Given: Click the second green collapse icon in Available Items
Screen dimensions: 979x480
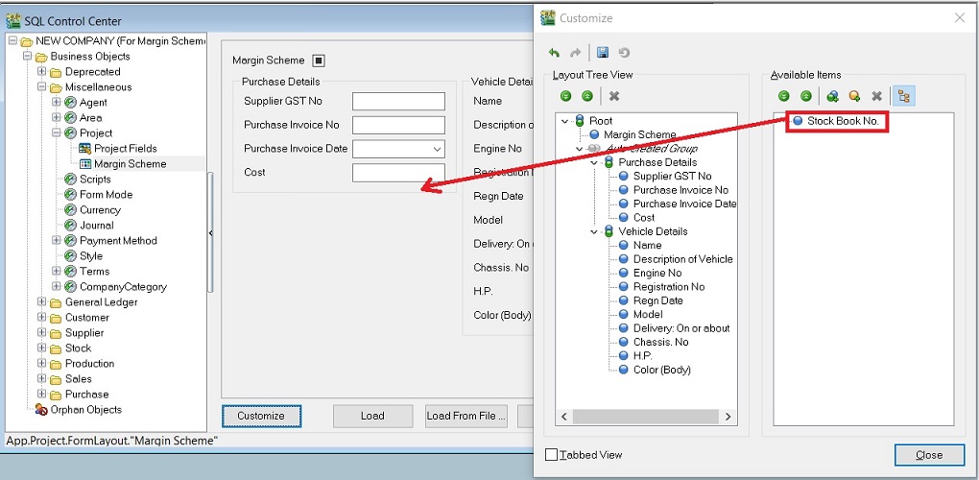Looking at the screenshot, I should pyautogui.click(x=806, y=96).
